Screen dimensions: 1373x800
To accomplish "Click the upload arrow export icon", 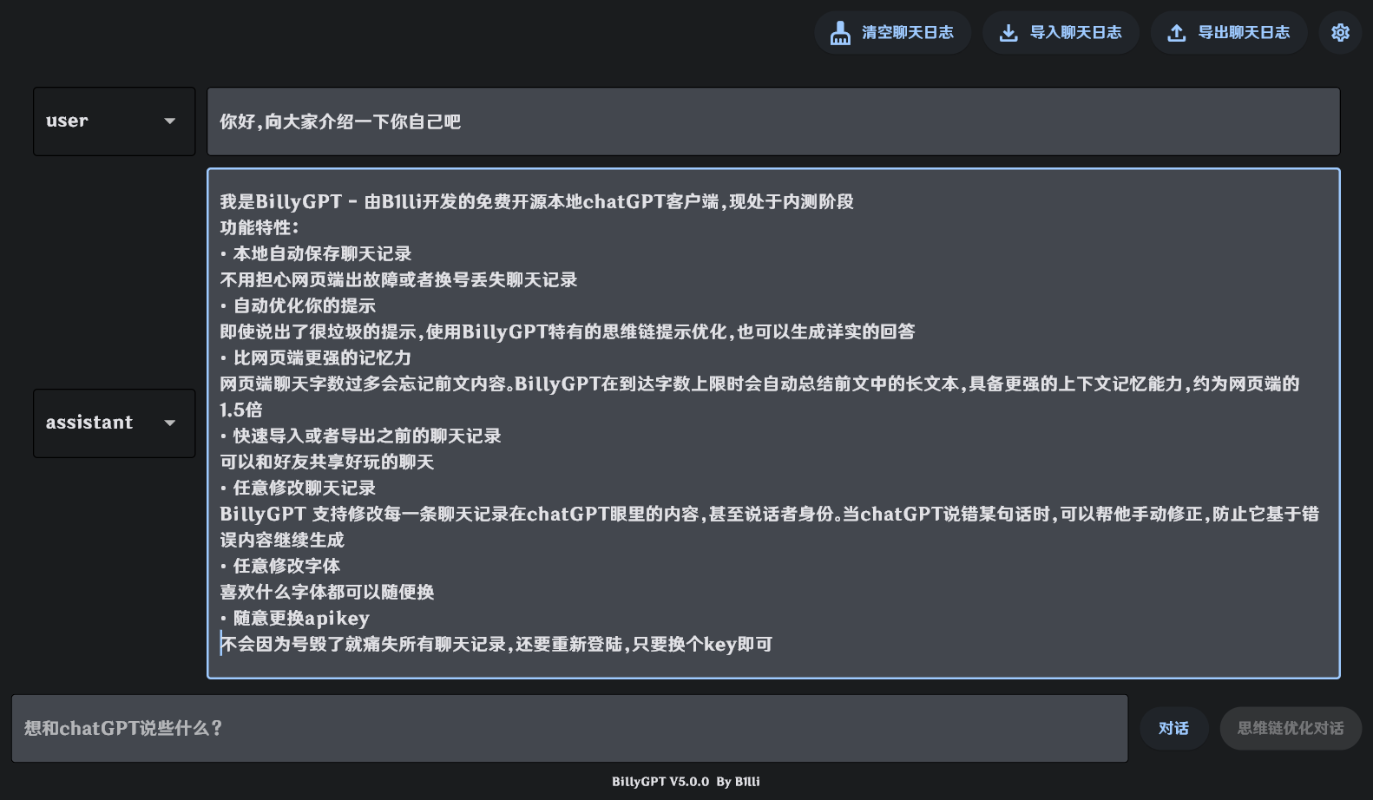I will (1177, 33).
